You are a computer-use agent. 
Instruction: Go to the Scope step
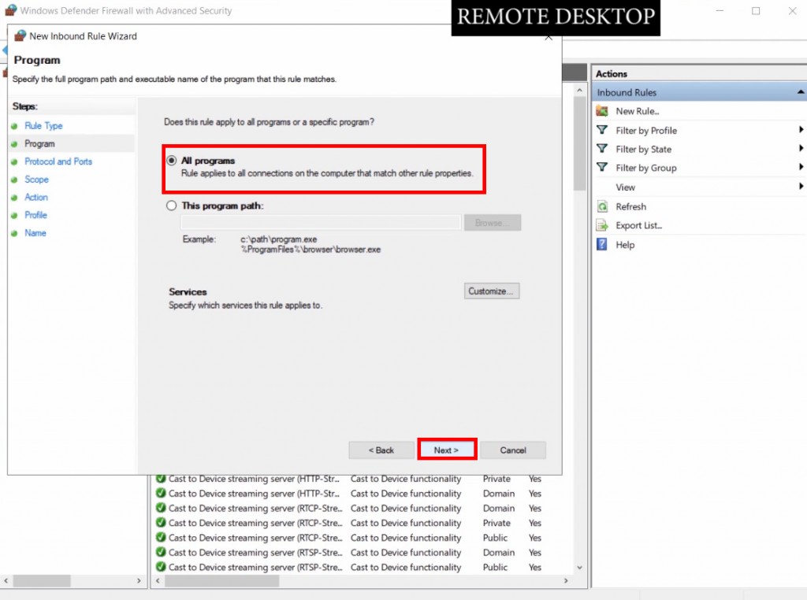(36, 180)
